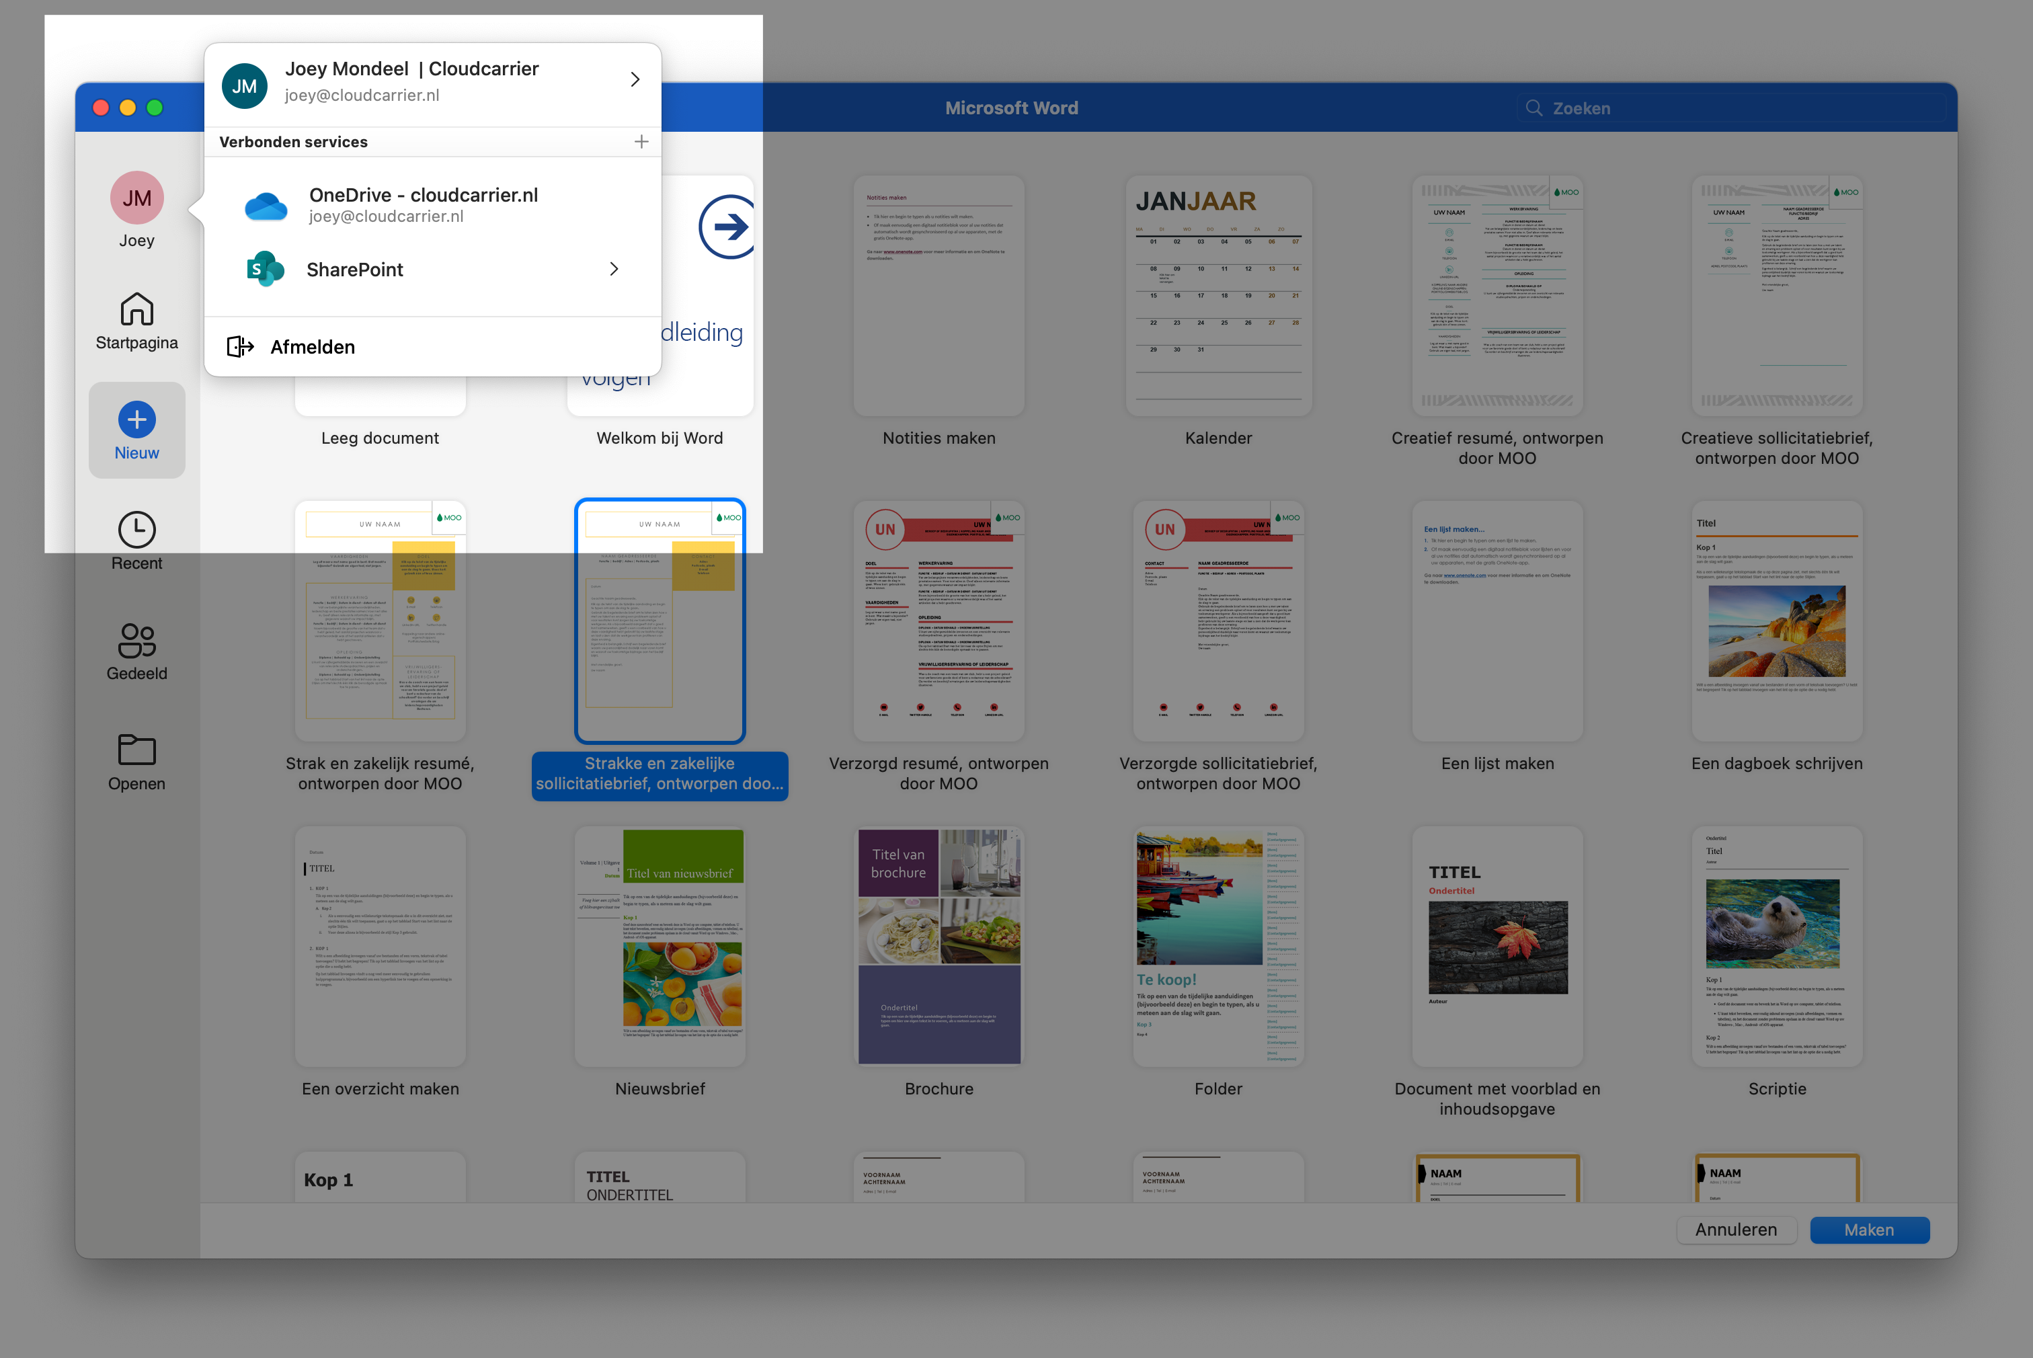Open the Openen folder icon
Viewport: 2033px width, 1358px height.
[136, 750]
